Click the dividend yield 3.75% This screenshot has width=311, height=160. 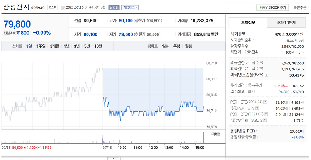(299, 121)
